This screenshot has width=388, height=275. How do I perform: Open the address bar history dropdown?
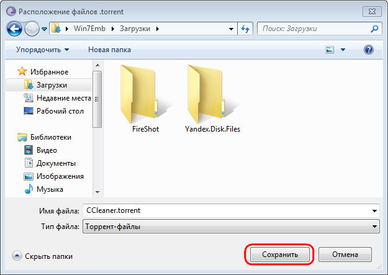tap(231, 29)
